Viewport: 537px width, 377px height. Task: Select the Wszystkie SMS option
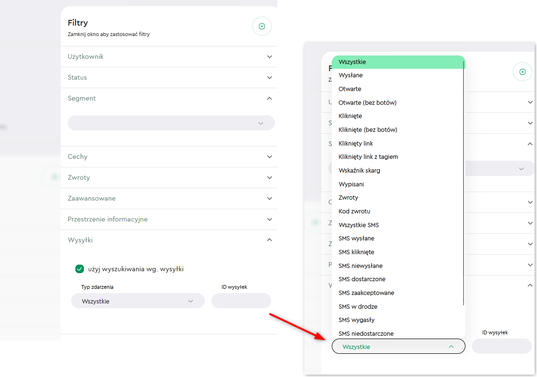pyautogui.click(x=398, y=225)
